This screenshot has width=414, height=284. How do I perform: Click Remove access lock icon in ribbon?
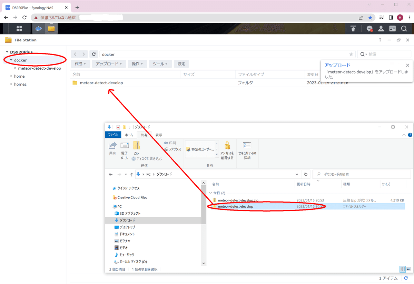[227, 150]
